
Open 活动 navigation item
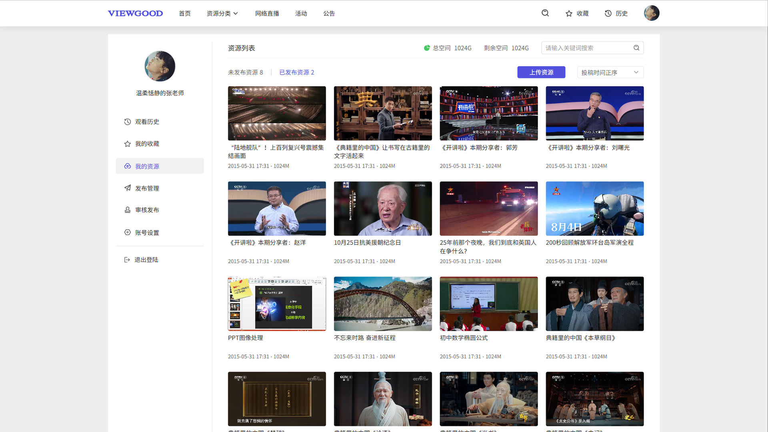pos(301,14)
